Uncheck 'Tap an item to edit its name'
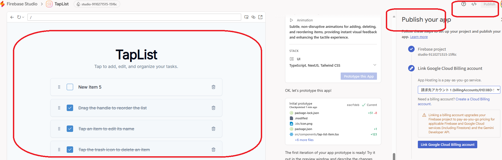Image resolution: width=502 pixels, height=160 pixels. (70, 129)
